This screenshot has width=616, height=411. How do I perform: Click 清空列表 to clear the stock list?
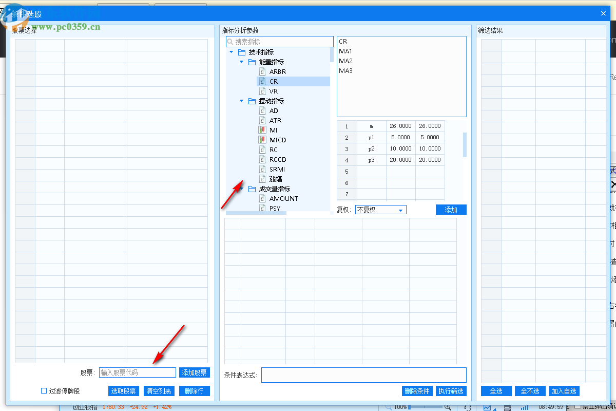coord(159,391)
